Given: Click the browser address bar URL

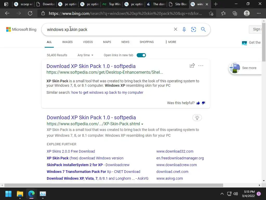Looking at the screenshot, I should click(x=125, y=13).
